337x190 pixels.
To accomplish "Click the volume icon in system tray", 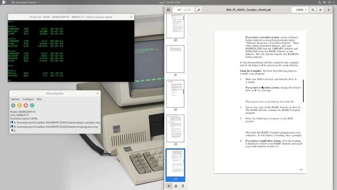I will coord(324,2).
